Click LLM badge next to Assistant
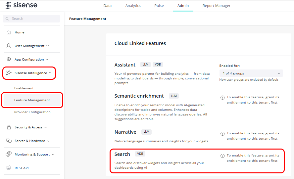The image size is (294, 179). click(145, 65)
